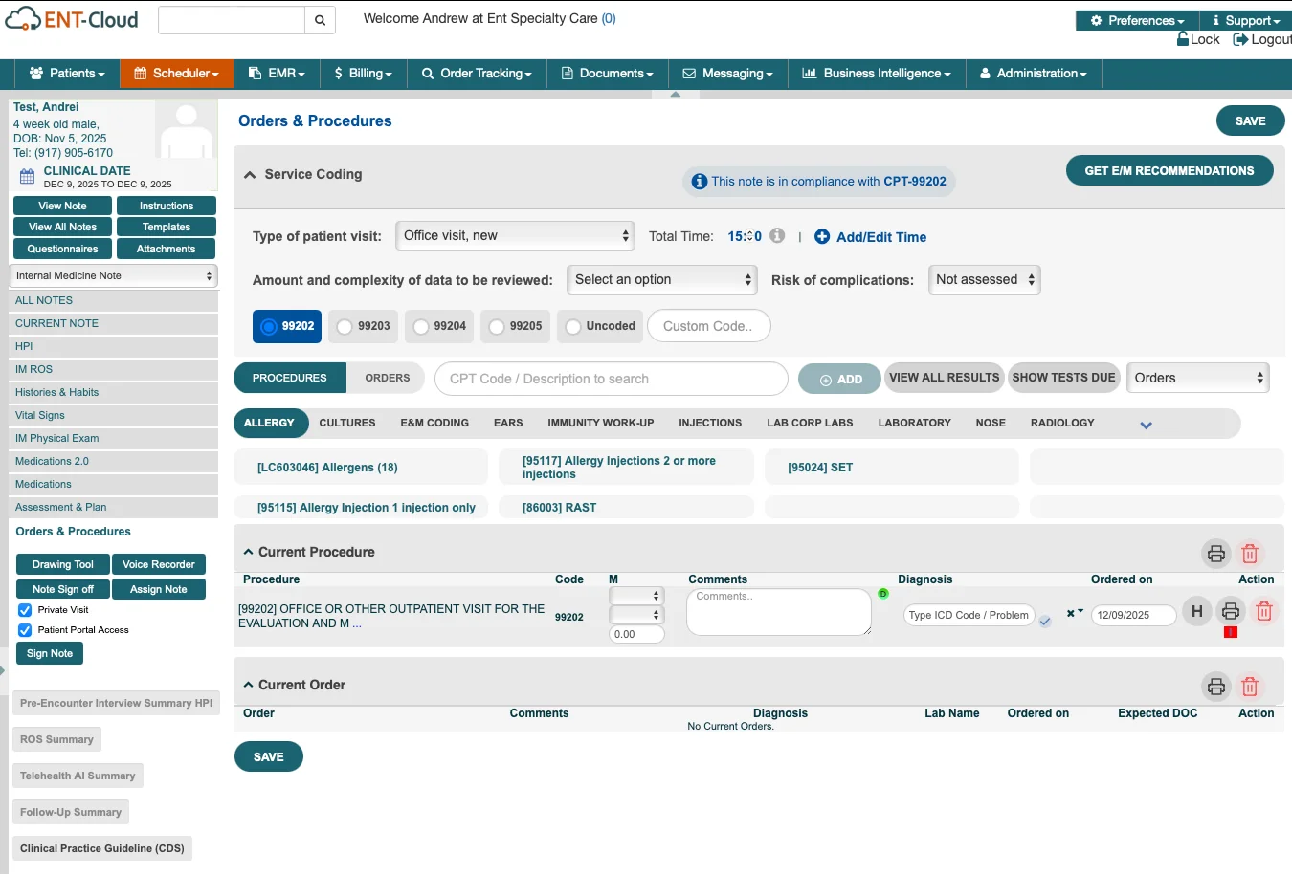Click the search magnifier icon in the top bar
The width and height of the screenshot is (1292, 874).
coord(320,20)
